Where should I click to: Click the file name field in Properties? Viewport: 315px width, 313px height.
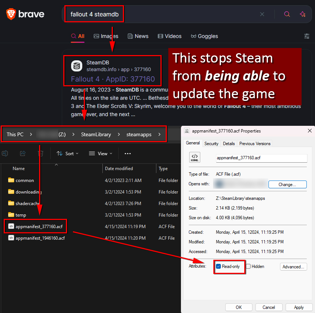point(261,158)
